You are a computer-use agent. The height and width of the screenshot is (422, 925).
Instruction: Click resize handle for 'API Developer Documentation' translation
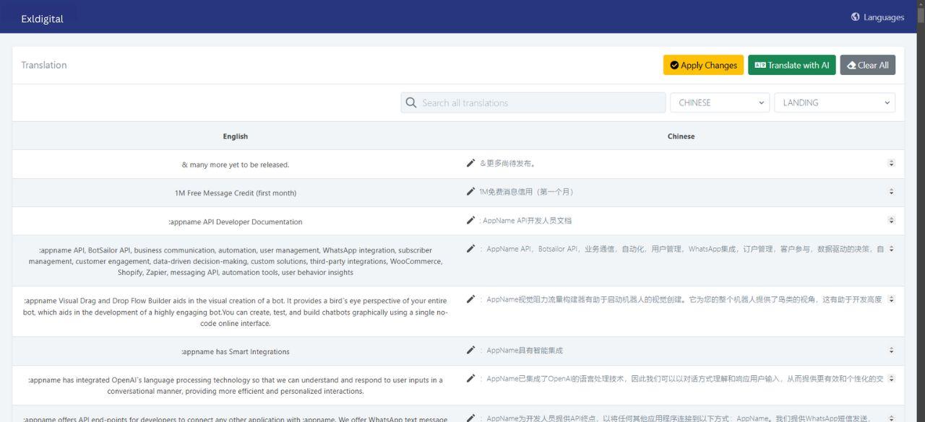(891, 220)
